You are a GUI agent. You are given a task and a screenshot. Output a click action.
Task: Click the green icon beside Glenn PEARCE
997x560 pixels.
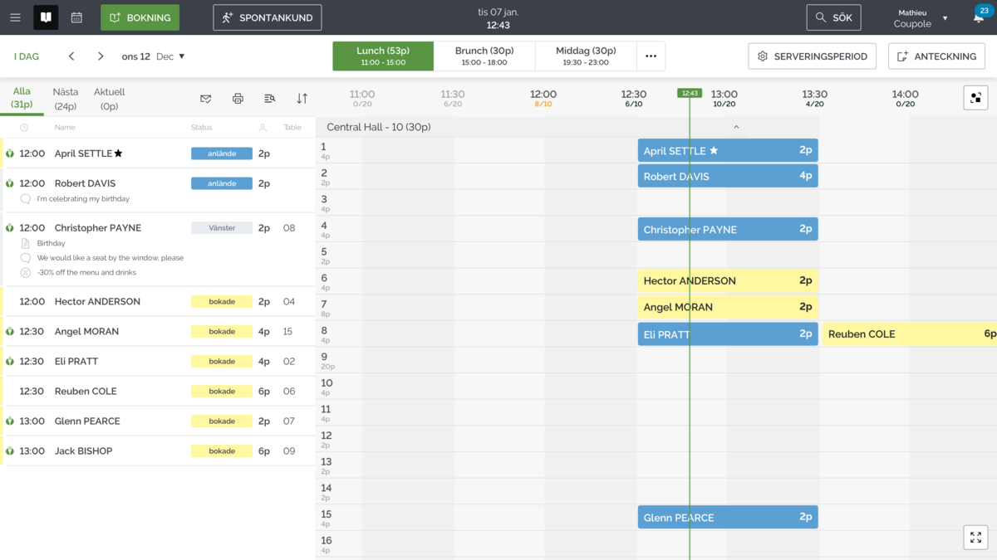click(x=10, y=421)
